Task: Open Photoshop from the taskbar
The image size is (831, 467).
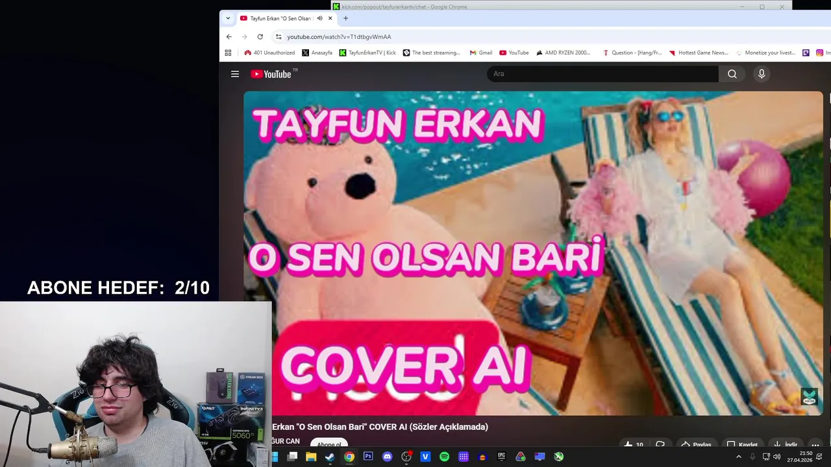Action: click(368, 457)
